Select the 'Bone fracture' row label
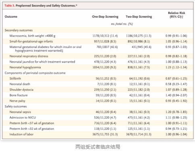This screenshot has width=195, height=151. pyautogui.click(x=19, y=95)
